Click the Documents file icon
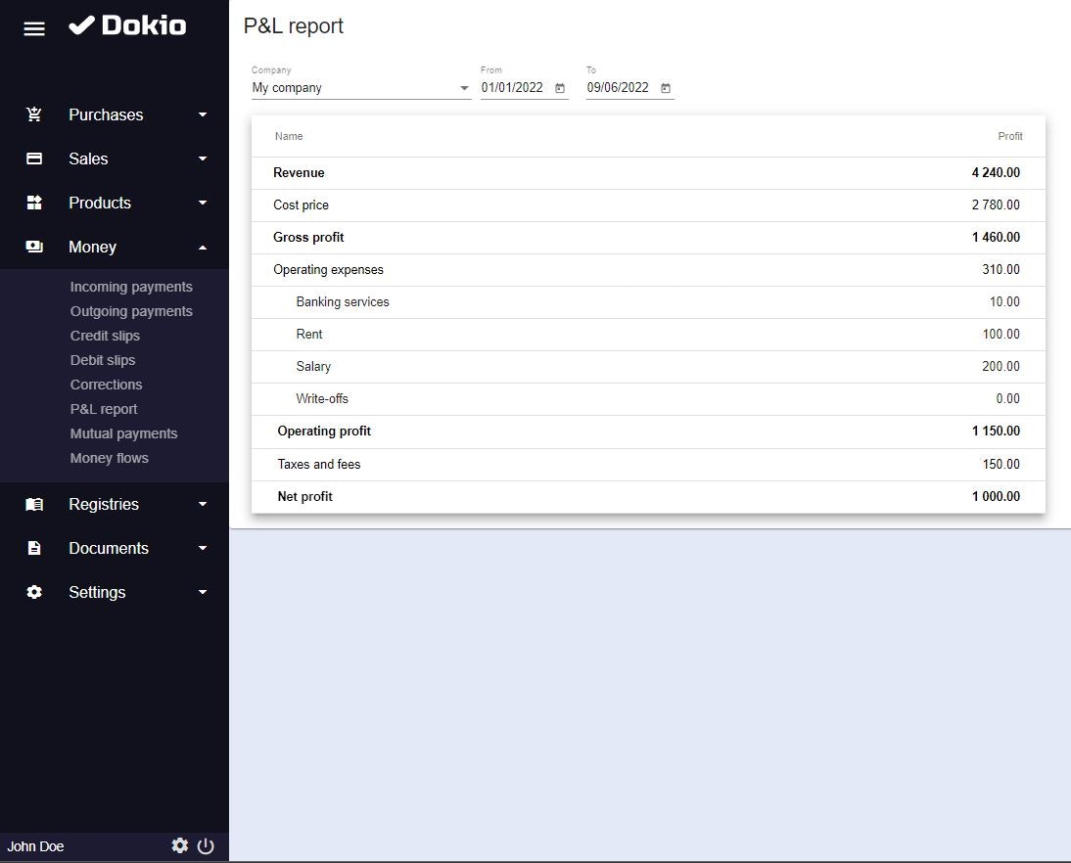This screenshot has width=1071, height=863. 34,548
